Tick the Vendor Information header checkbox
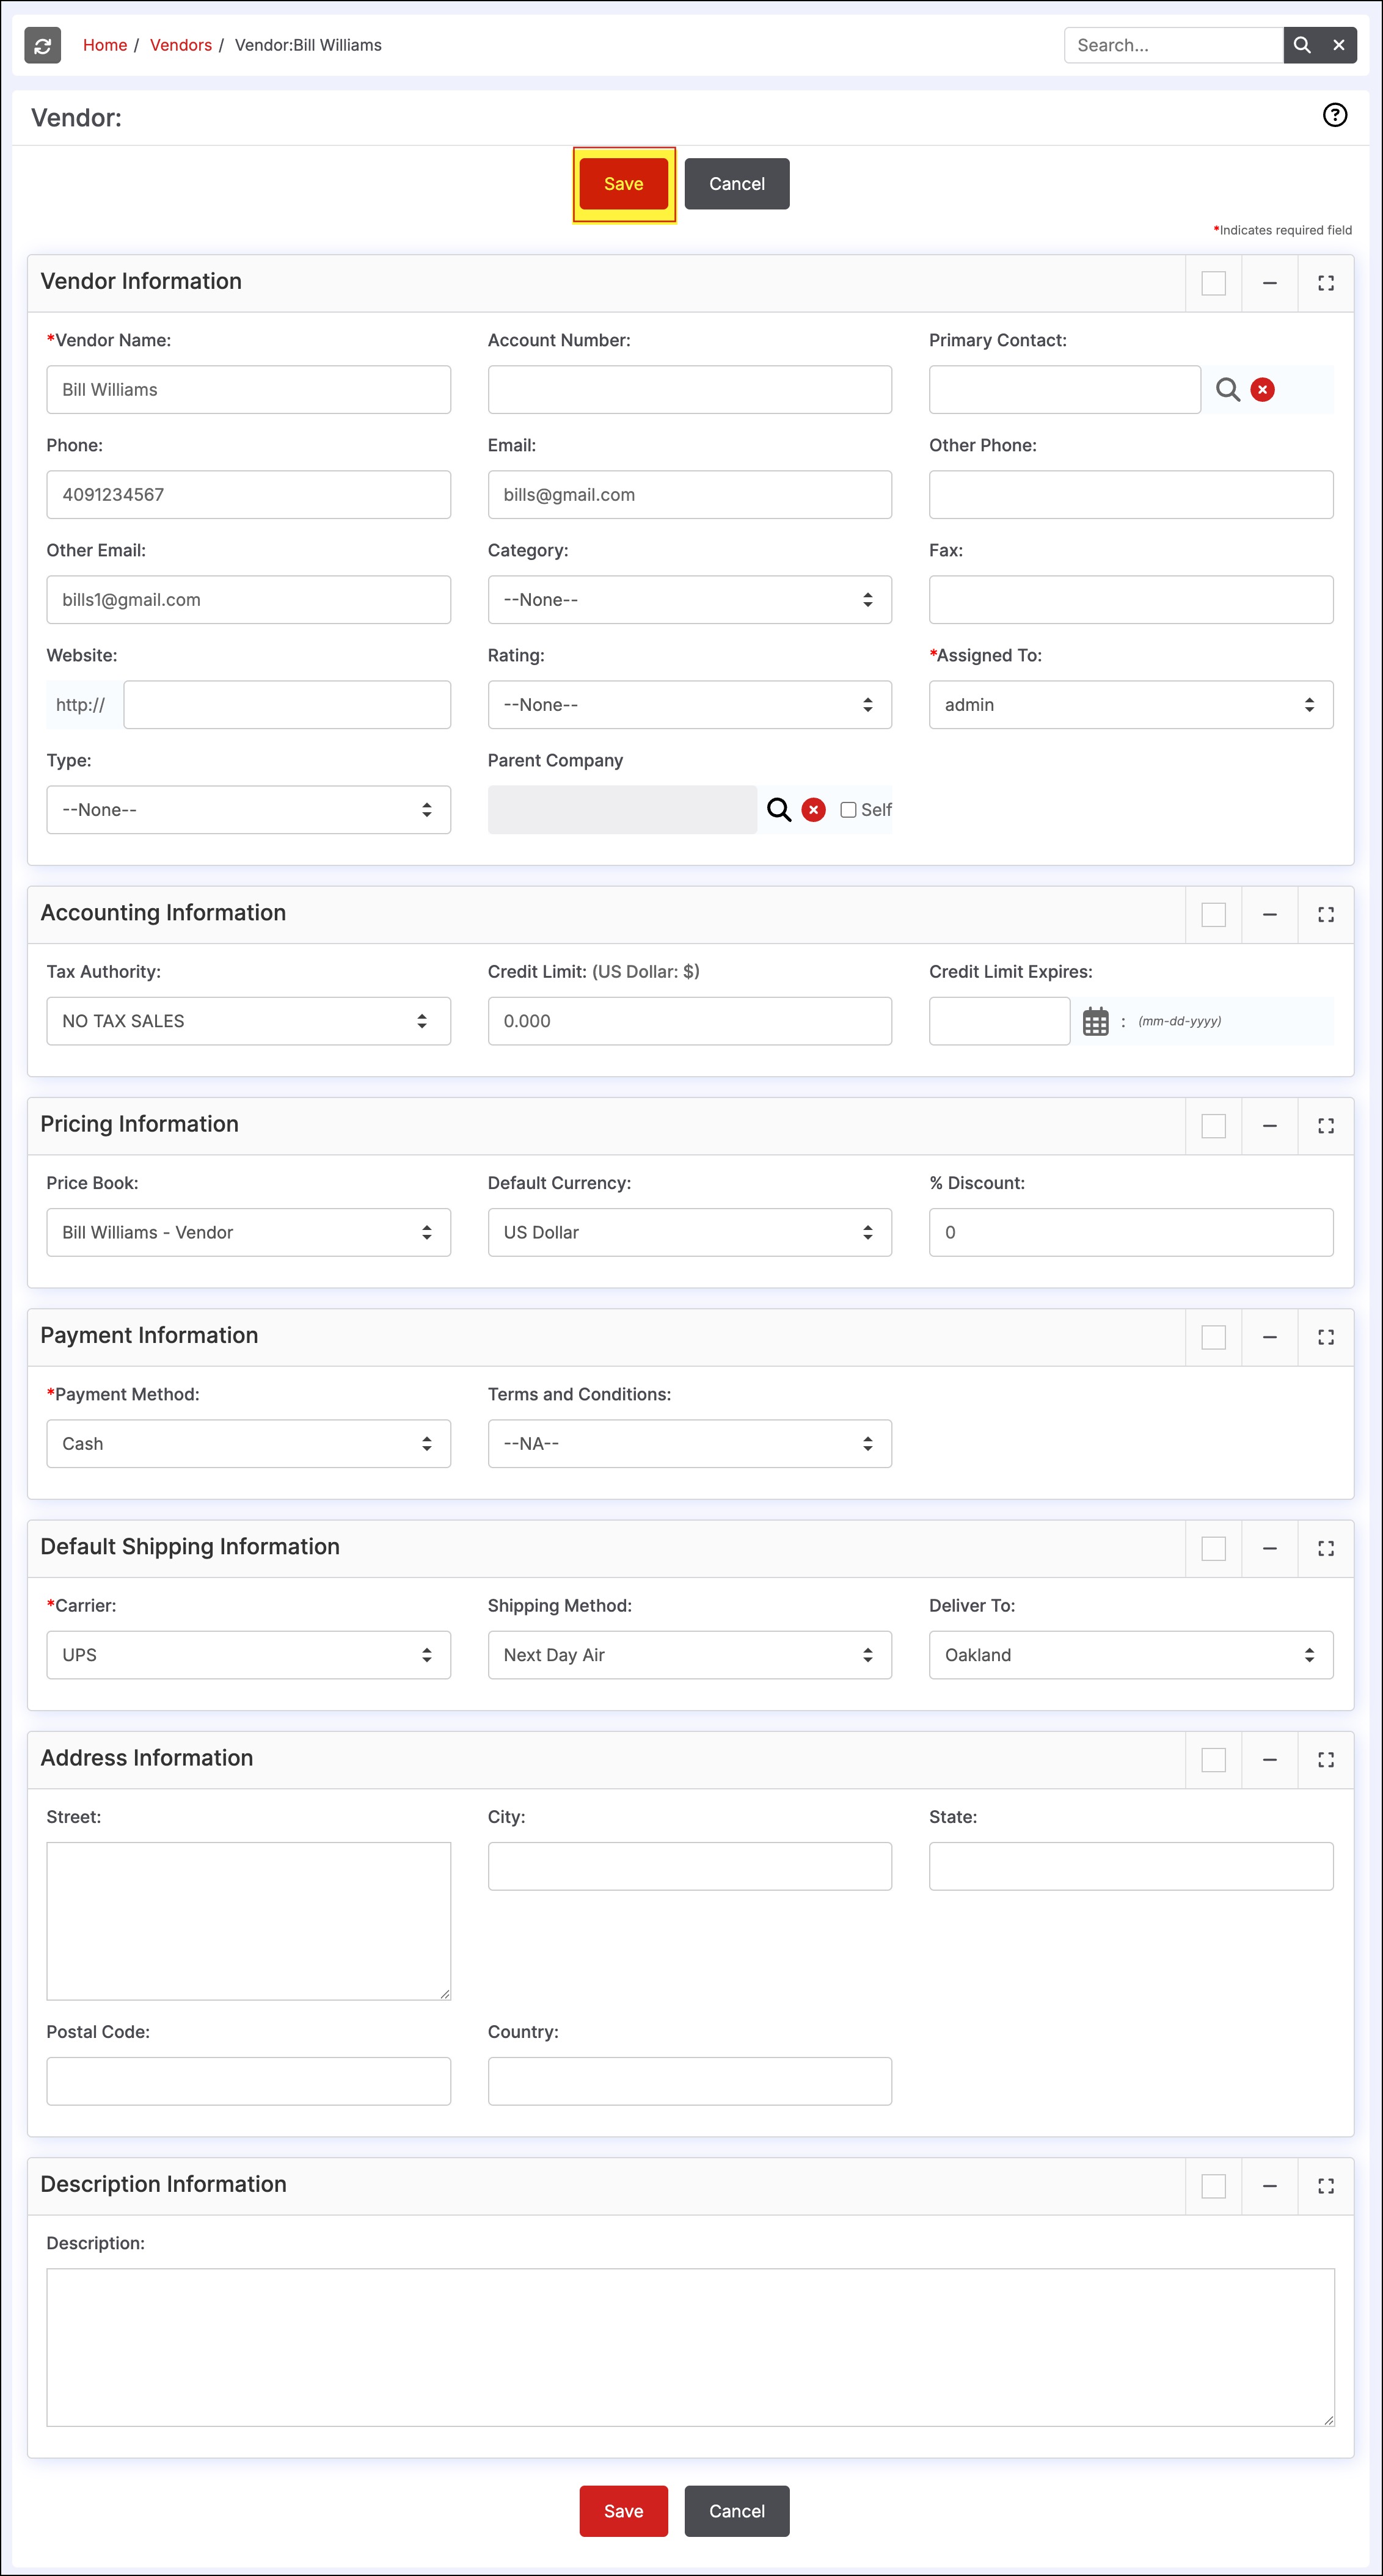 pos(1213,283)
